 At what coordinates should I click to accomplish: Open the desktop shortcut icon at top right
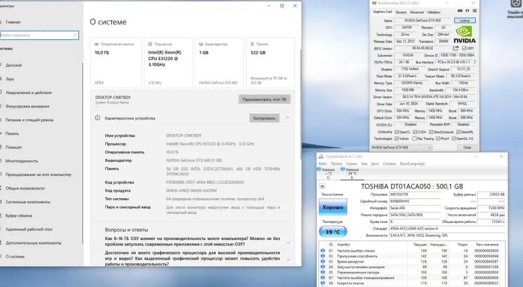(x=515, y=4)
